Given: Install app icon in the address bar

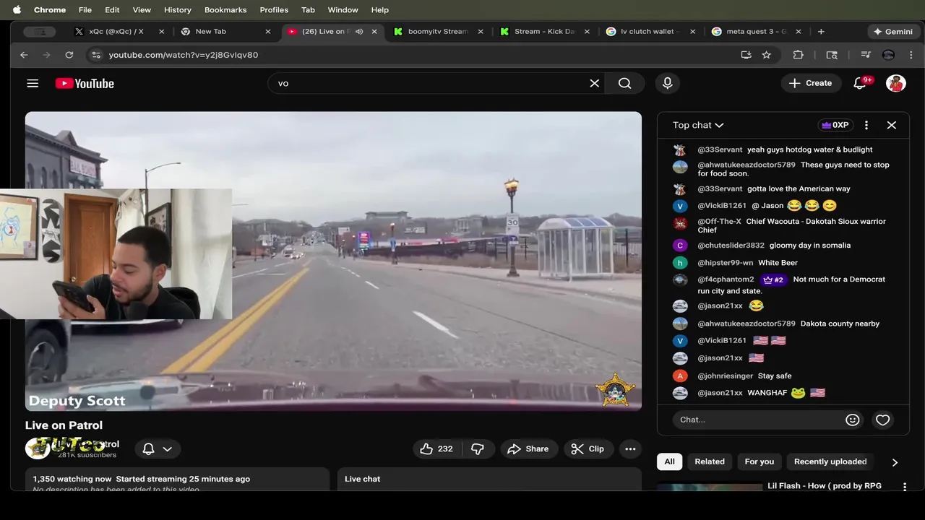Looking at the screenshot, I should [x=746, y=55].
